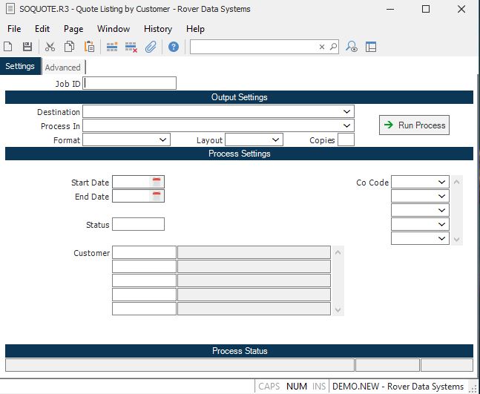This screenshot has width=480, height=394.
Task: Click the New record toolbar icon
Action: tap(9, 47)
